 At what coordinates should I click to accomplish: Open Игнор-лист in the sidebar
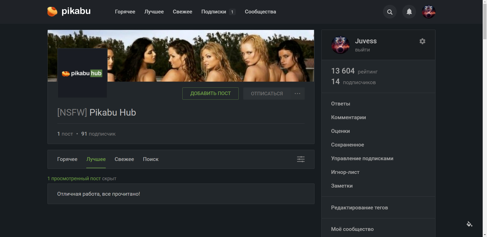(x=345, y=172)
